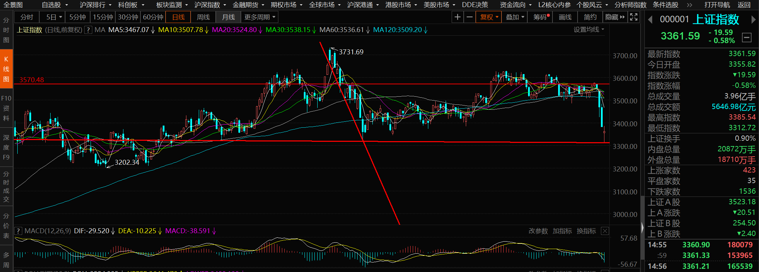Open 全景图 menu item
759x272 pixels.
pos(13,5)
